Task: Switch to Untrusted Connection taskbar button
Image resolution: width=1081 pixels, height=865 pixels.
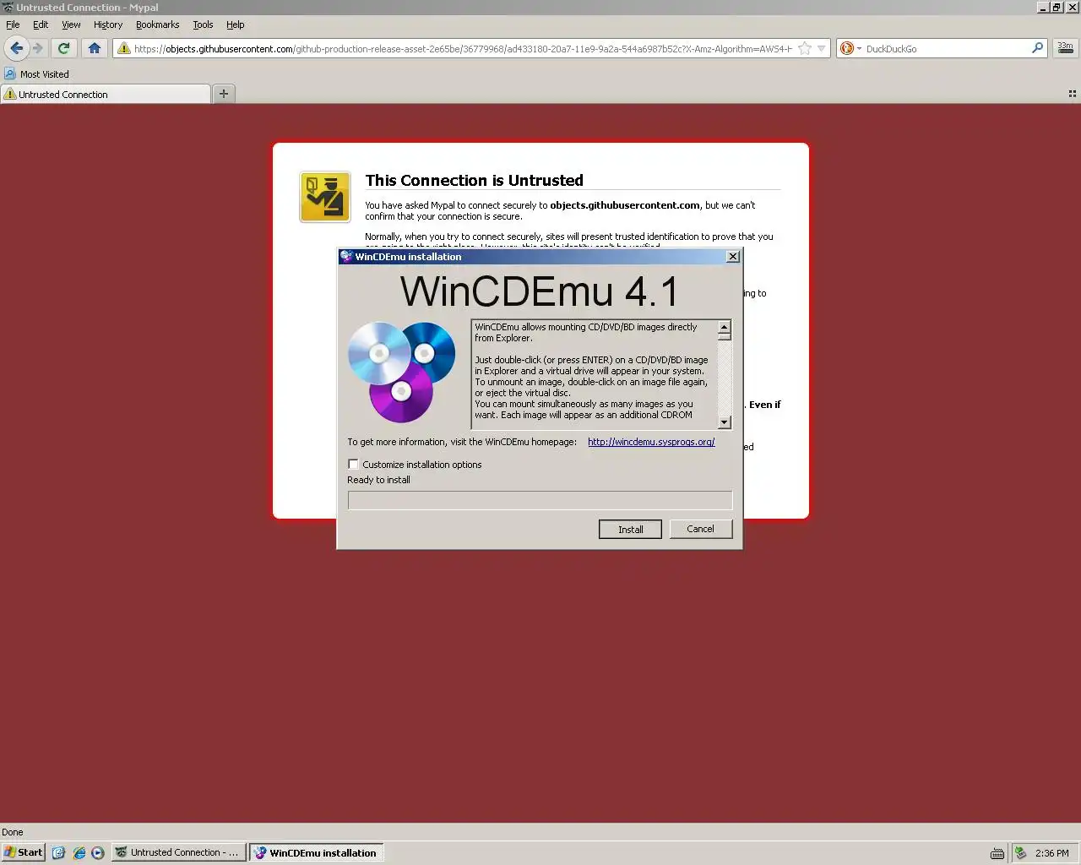Action: [180, 852]
